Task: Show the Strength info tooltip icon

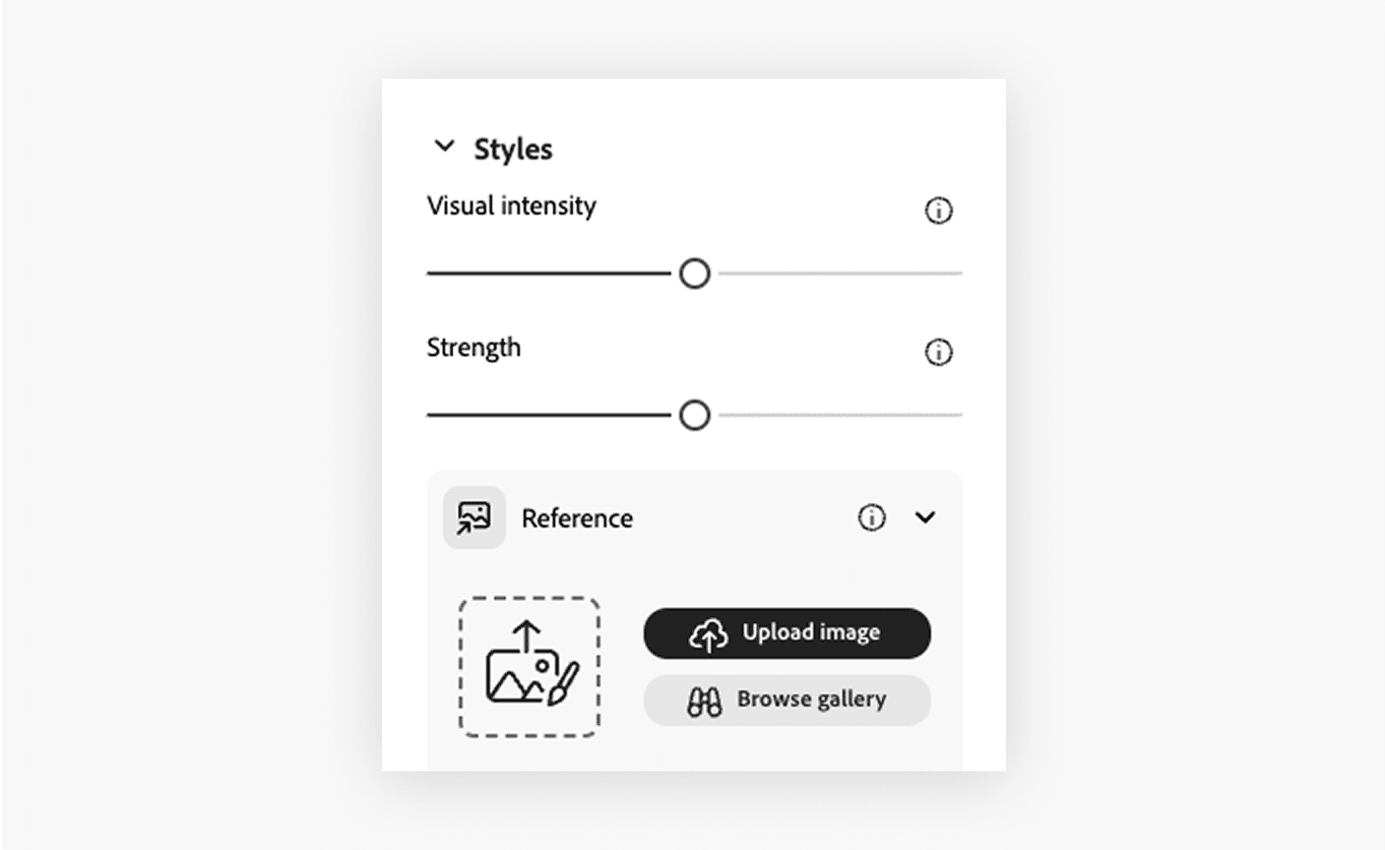Action: tap(938, 352)
